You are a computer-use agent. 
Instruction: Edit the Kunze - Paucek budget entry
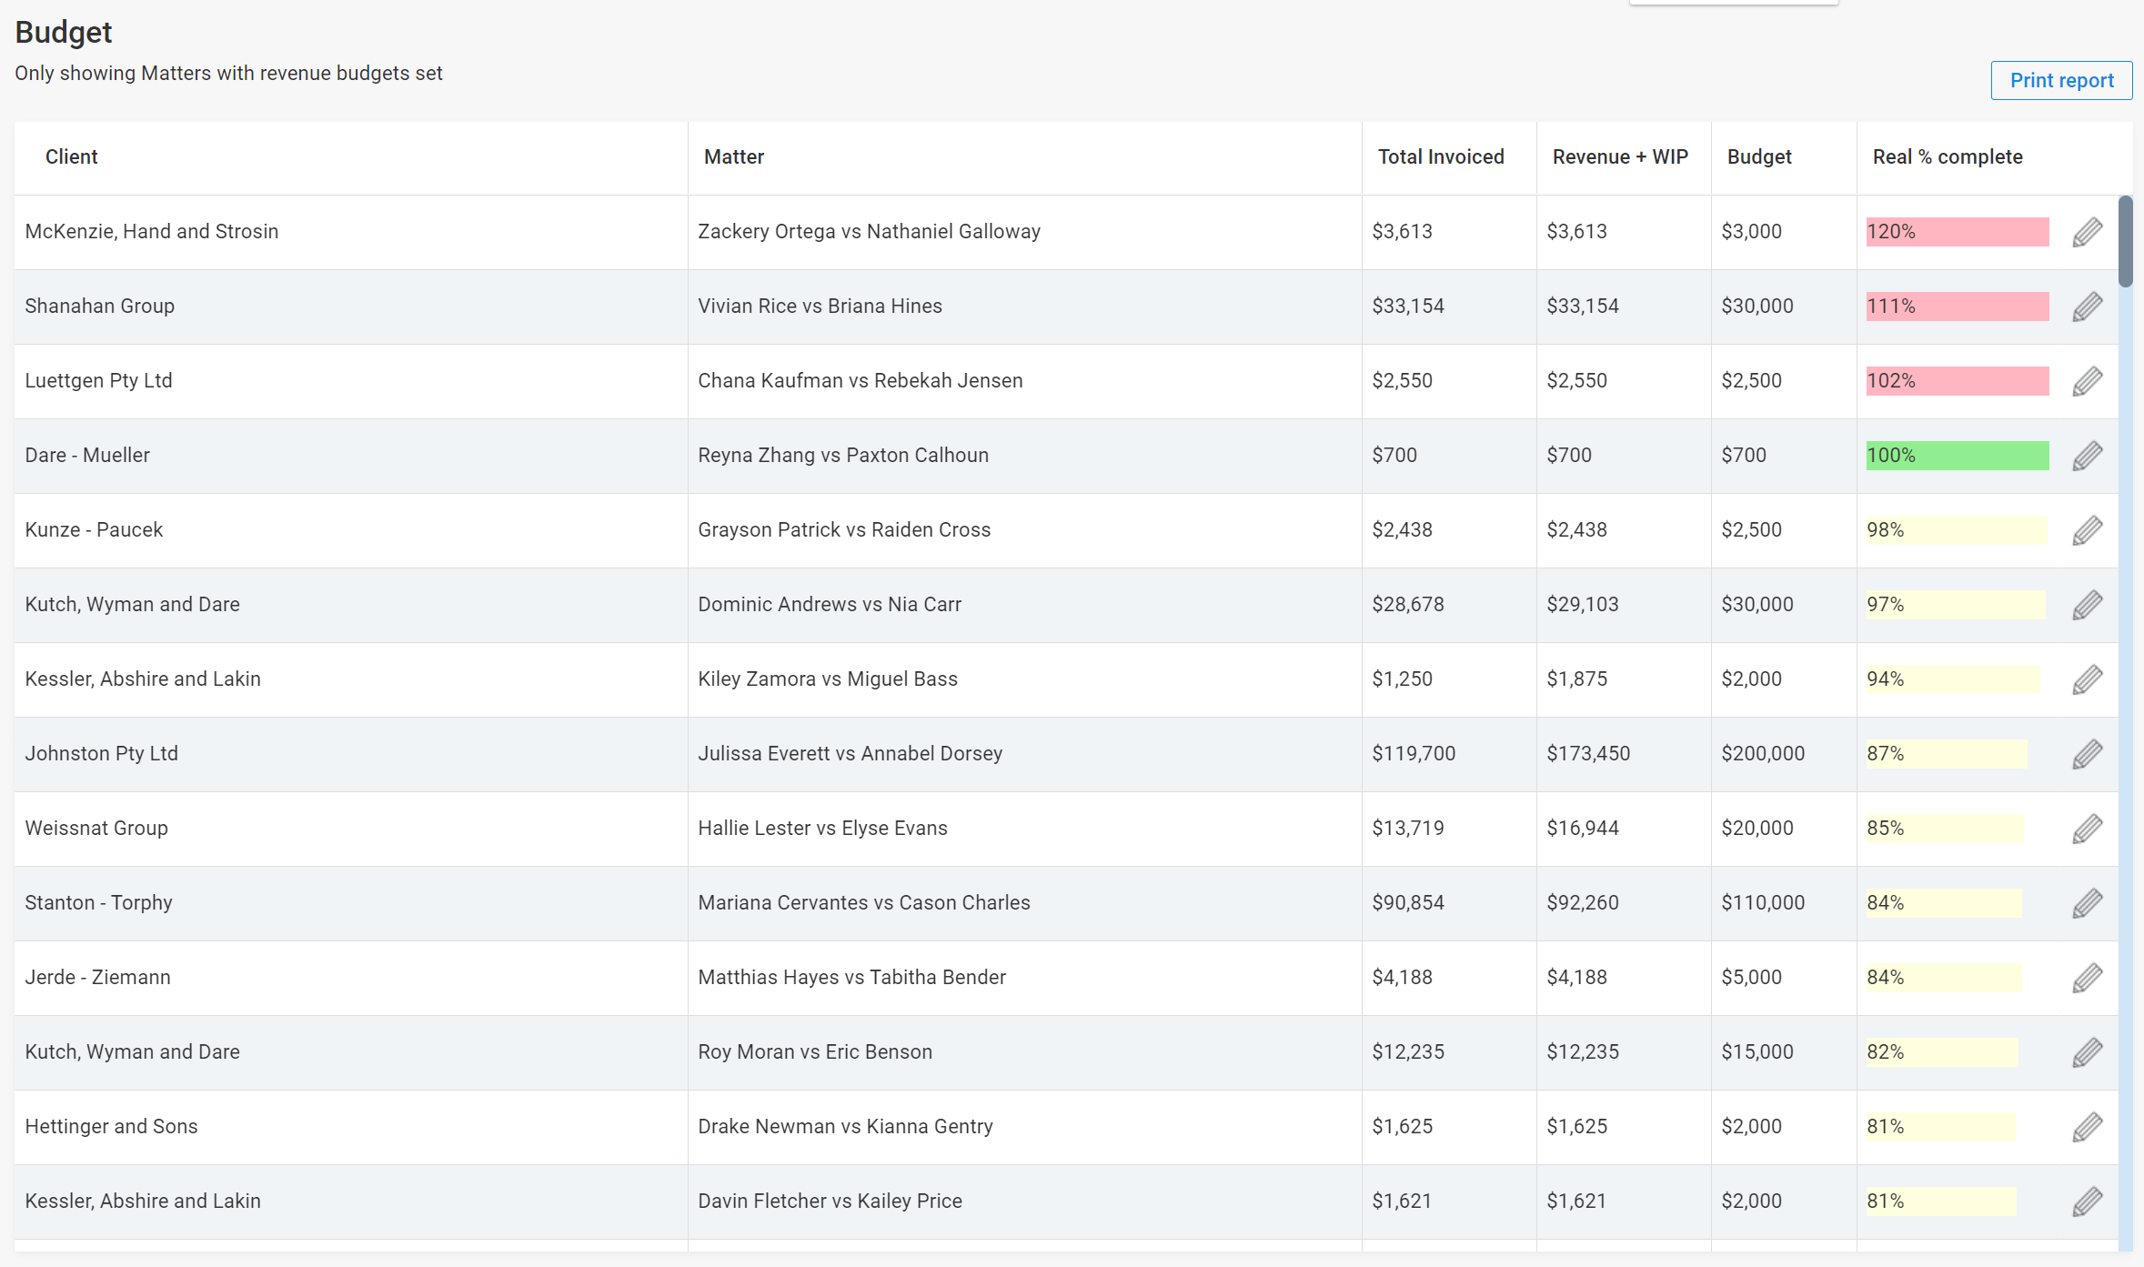pos(2087,530)
